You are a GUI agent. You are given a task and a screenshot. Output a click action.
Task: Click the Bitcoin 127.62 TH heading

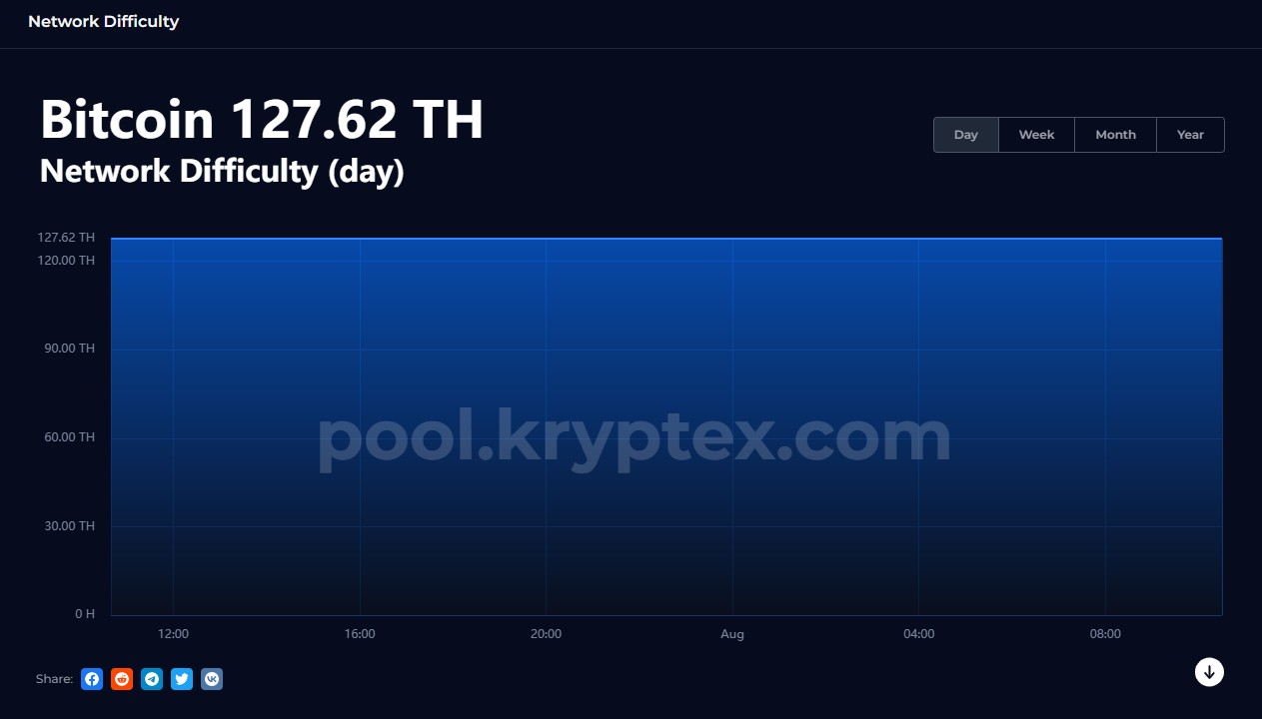click(262, 120)
